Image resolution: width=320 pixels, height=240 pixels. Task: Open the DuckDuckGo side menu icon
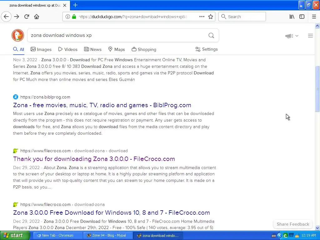pyautogui.click(x=310, y=36)
